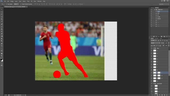Screen dimensions: 170x96
Task: Open the File menu
Action: pos(5,1)
